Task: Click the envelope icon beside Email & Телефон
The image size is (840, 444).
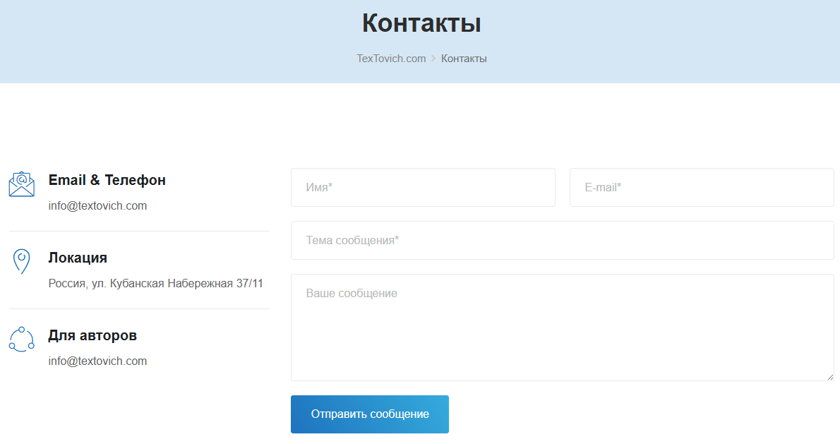Action: click(22, 184)
